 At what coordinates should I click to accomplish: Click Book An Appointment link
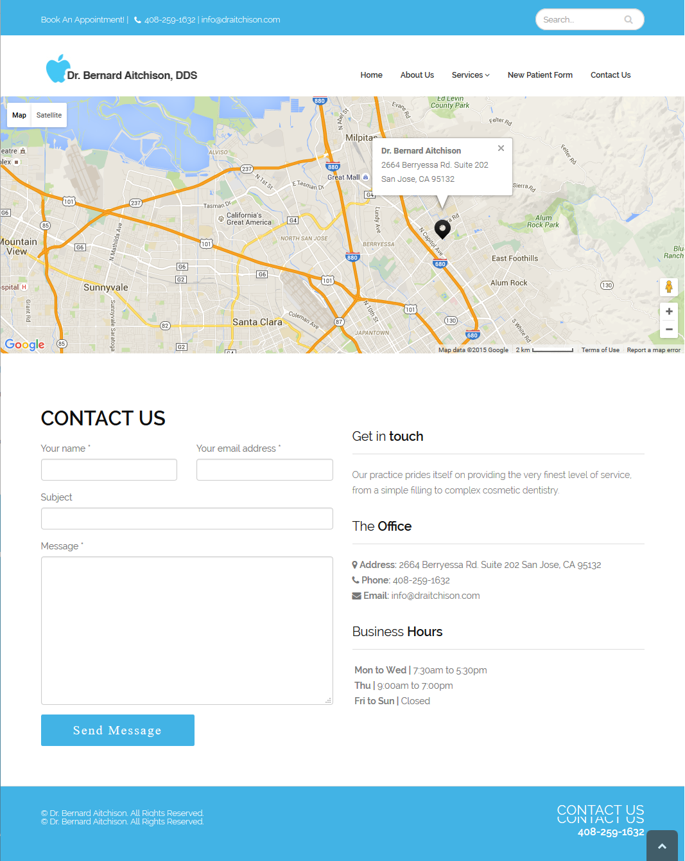(x=82, y=19)
